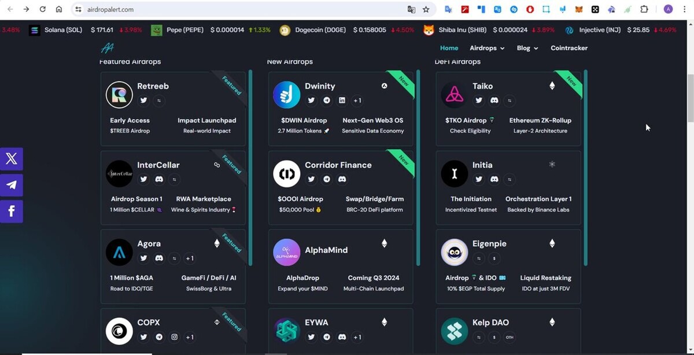Viewport: 694px width, 355px height.
Task: Click the translate page icon
Action: click(x=411, y=9)
